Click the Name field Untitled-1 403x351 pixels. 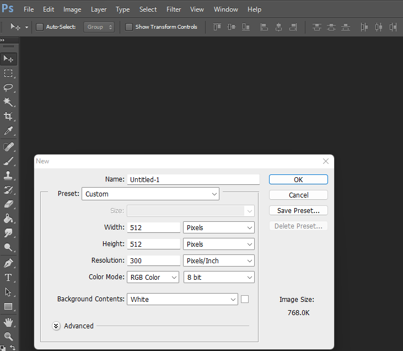pyautogui.click(x=194, y=179)
